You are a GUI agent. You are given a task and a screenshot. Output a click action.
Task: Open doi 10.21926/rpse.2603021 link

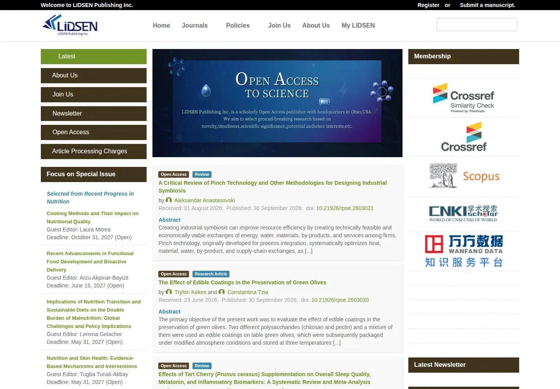(345, 208)
